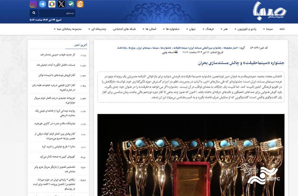Expand the جهان menu dropdown

(191, 29)
